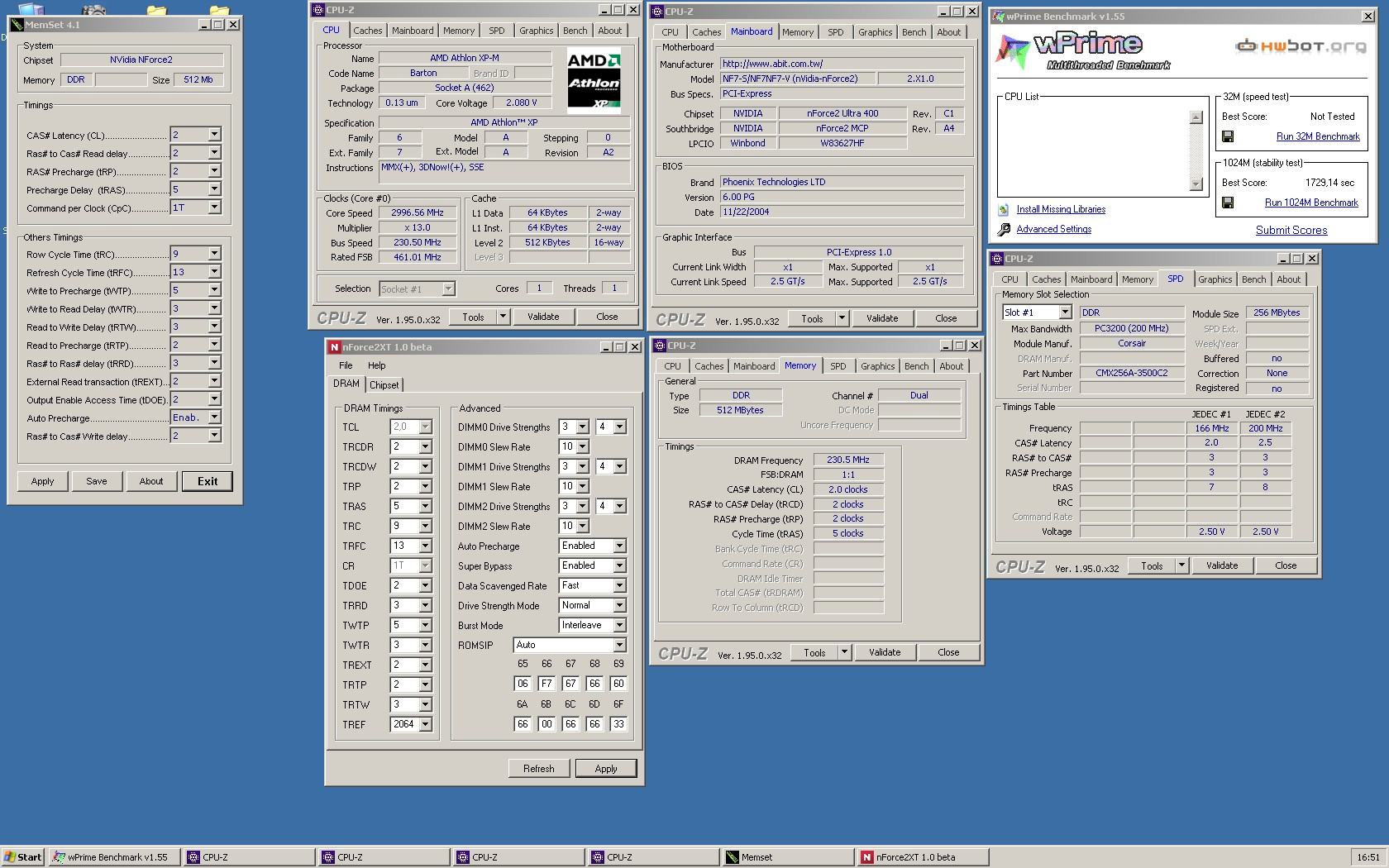Open the Slot #1 memory slot dropdown
The height and width of the screenshot is (868, 1389).
(1065, 312)
